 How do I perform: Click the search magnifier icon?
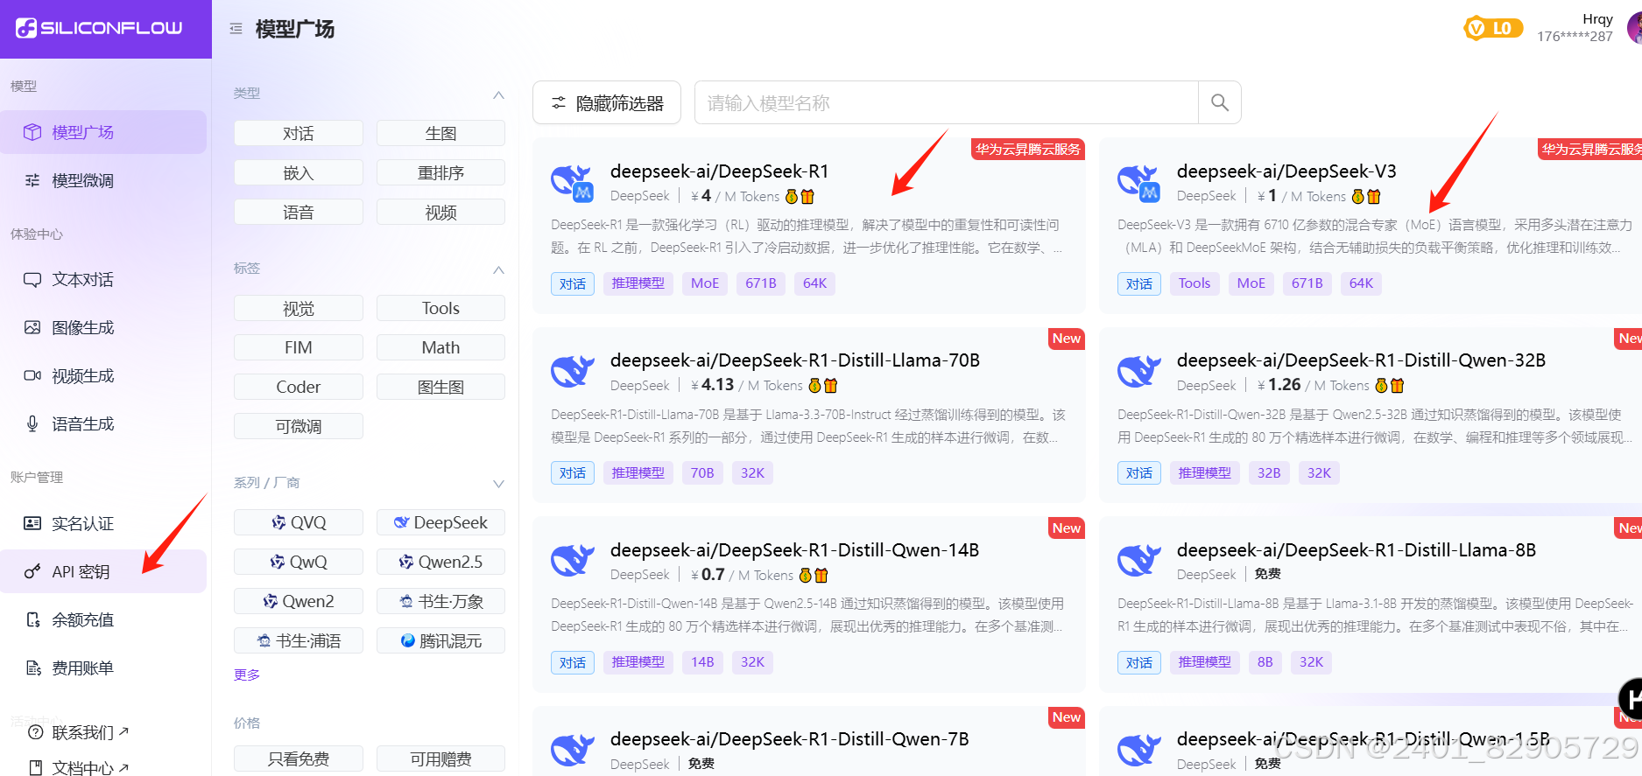(1219, 102)
